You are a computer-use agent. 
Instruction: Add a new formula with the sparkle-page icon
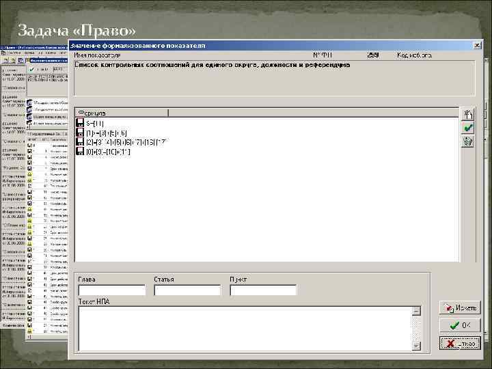click(467, 114)
